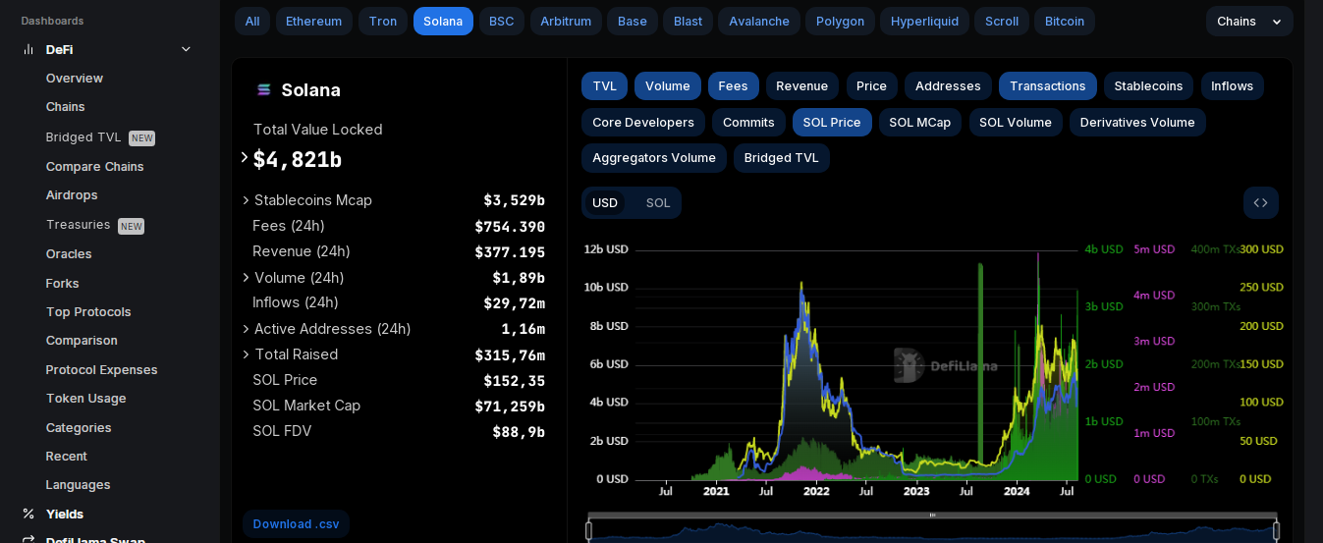Viewport: 1323px width, 543px height.
Task: Open the Chains dropdown
Action: pyautogui.click(x=1249, y=22)
